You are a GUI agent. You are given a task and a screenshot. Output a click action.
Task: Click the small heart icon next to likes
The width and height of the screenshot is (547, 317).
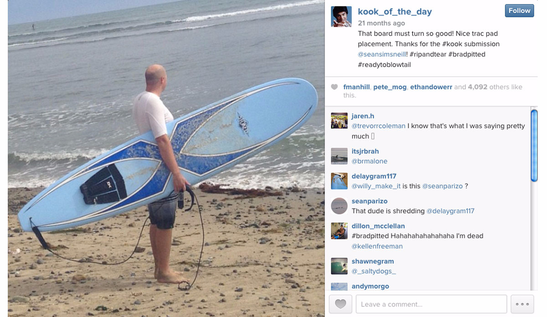click(335, 87)
